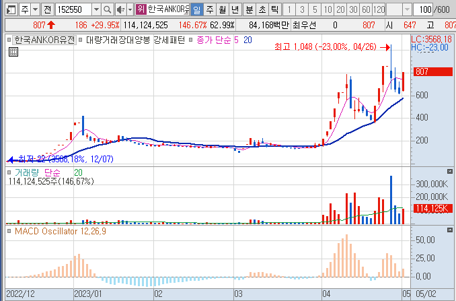Click the 한국ANKOR유전 chart legend label
456x301 pixels.
click(44, 40)
